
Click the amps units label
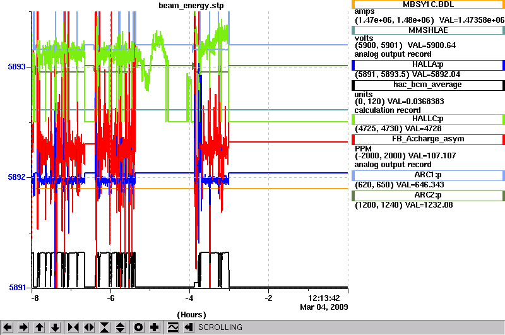coord(364,11)
